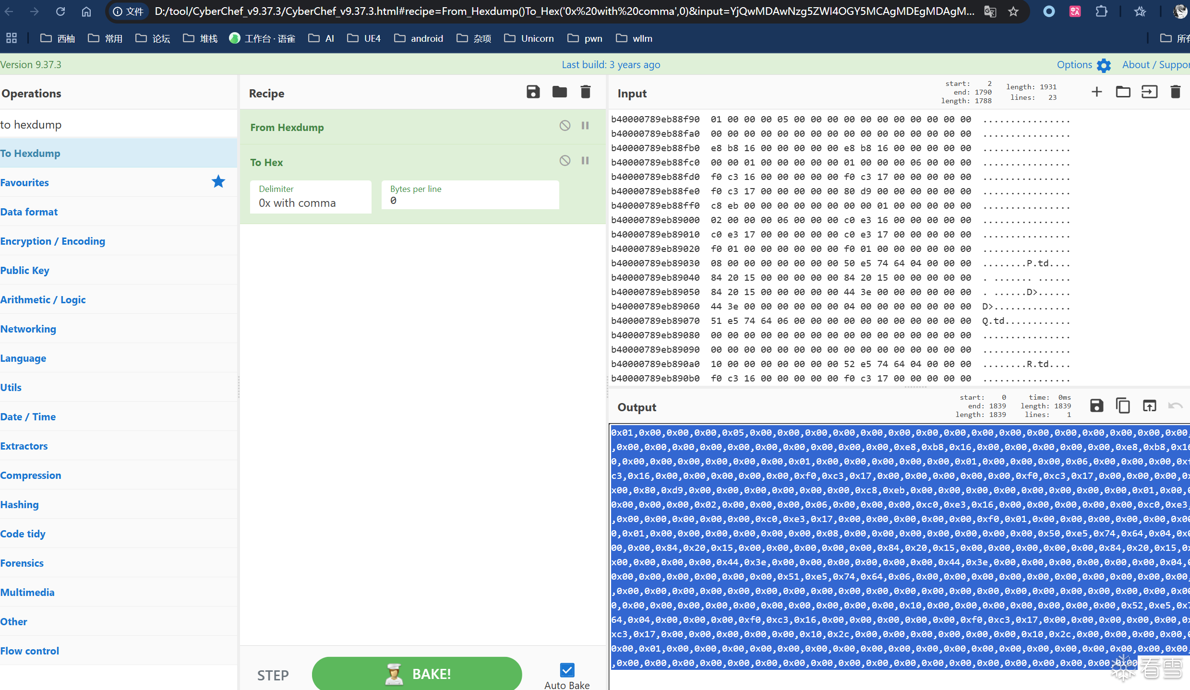This screenshot has height=690, width=1190.
Task: Save output to file
Action: 1096,405
